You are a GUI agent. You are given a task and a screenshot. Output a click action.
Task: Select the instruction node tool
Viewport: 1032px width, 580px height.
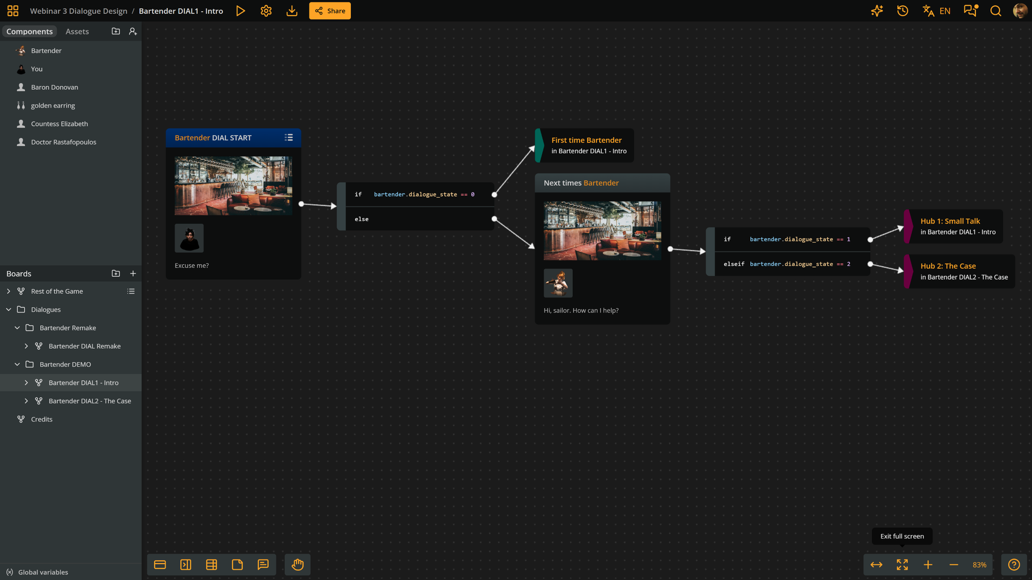point(186,565)
